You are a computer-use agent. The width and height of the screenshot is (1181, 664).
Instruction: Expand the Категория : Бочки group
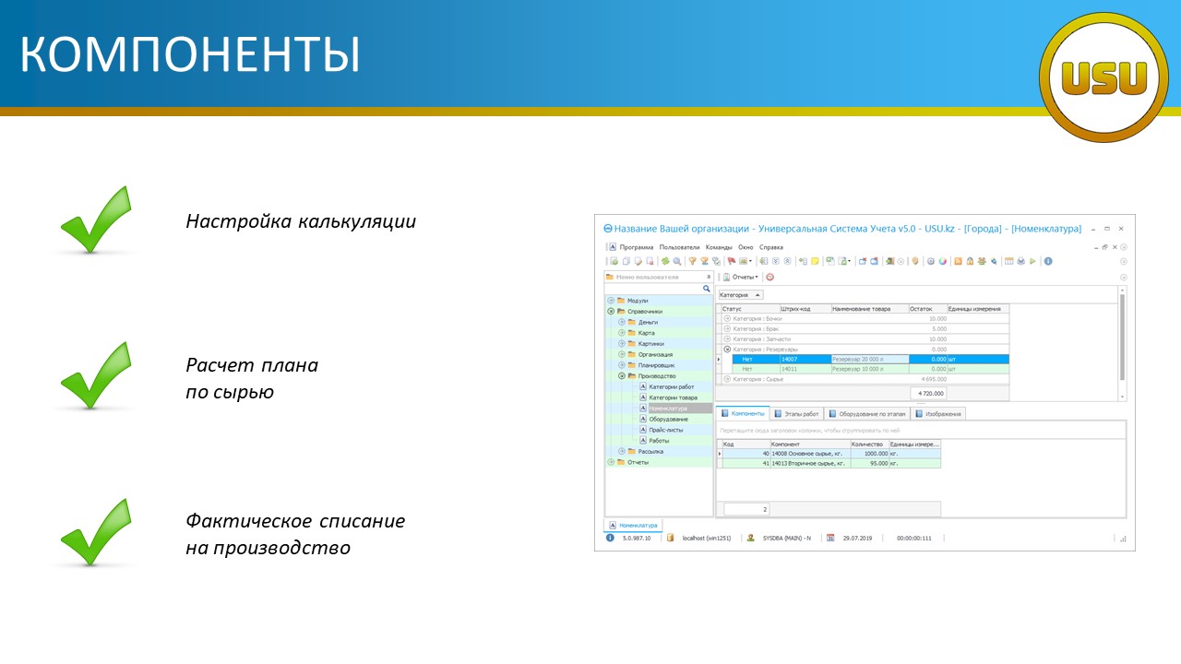pyautogui.click(x=727, y=318)
